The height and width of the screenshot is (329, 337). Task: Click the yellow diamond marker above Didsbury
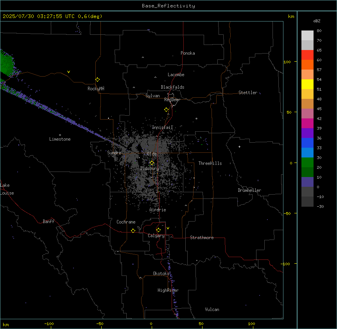(x=152, y=163)
